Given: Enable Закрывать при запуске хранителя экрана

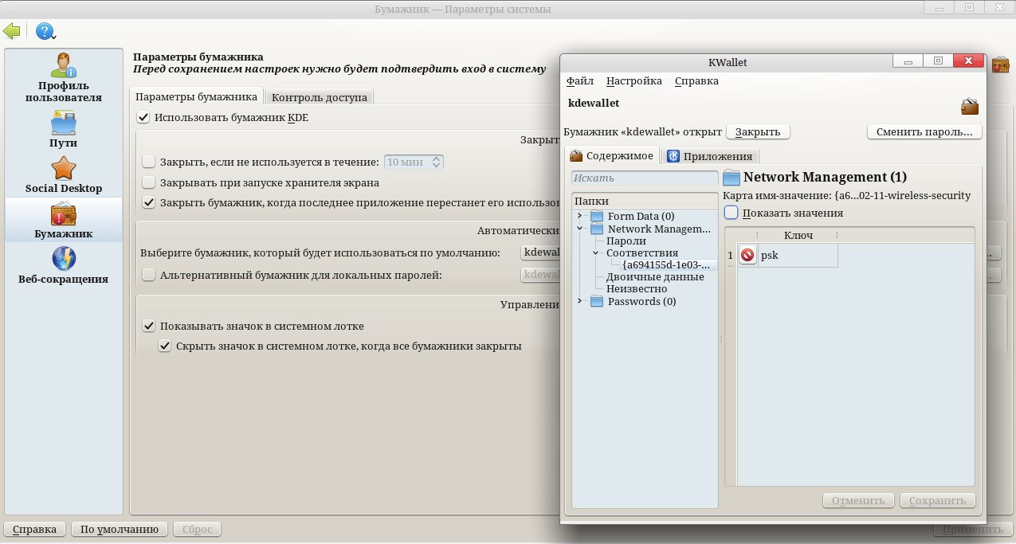Looking at the screenshot, I should pyautogui.click(x=148, y=182).
